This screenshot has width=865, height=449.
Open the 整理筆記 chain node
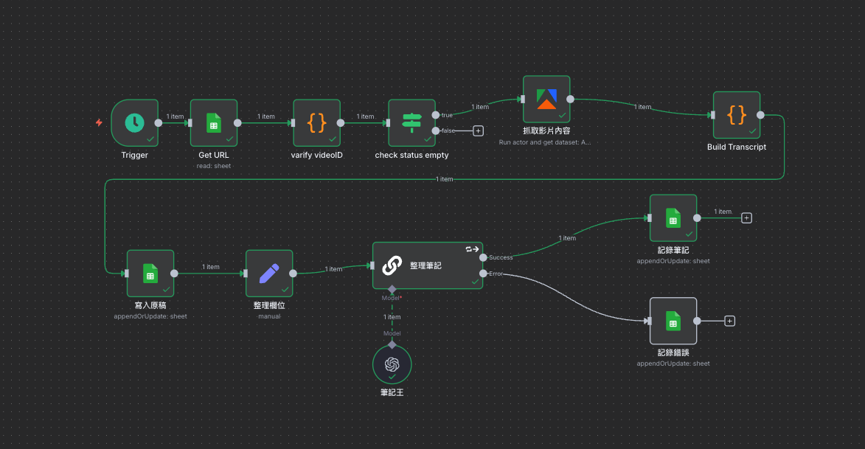(427, 265)
